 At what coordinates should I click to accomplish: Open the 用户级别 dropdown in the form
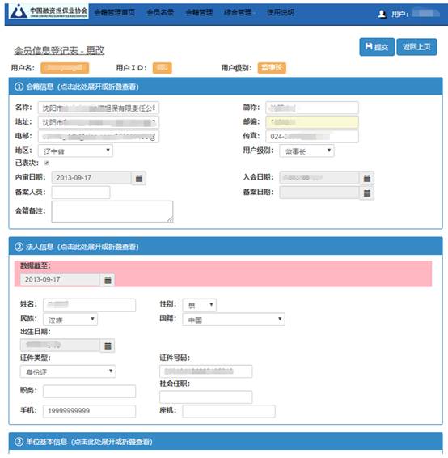[306, 151]
